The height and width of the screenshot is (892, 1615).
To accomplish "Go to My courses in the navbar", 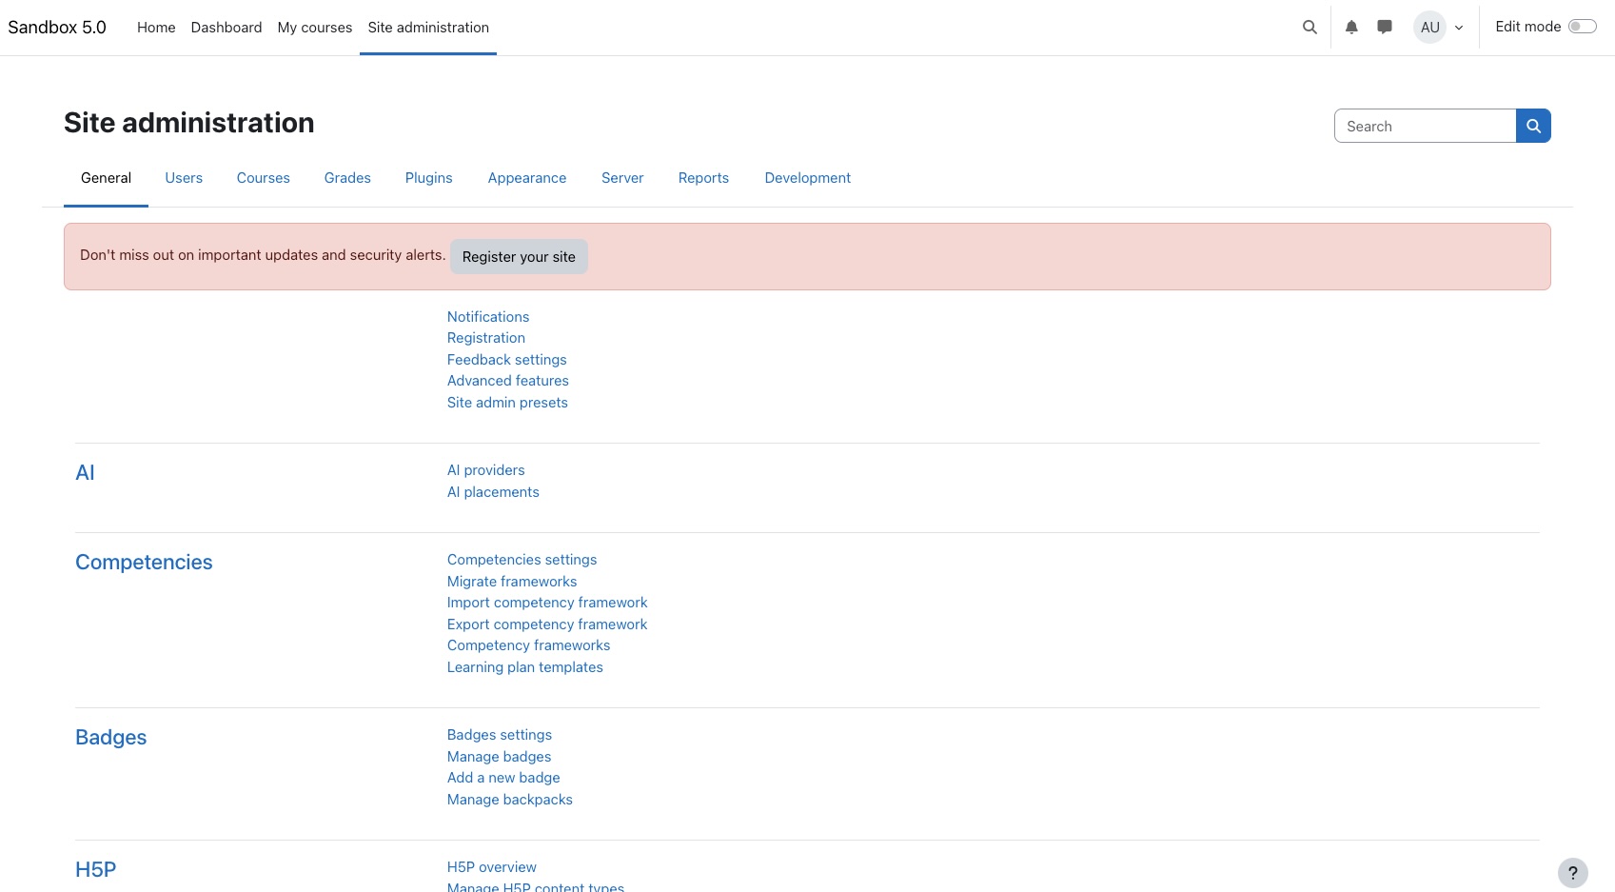I will click(x=314, y=27).
